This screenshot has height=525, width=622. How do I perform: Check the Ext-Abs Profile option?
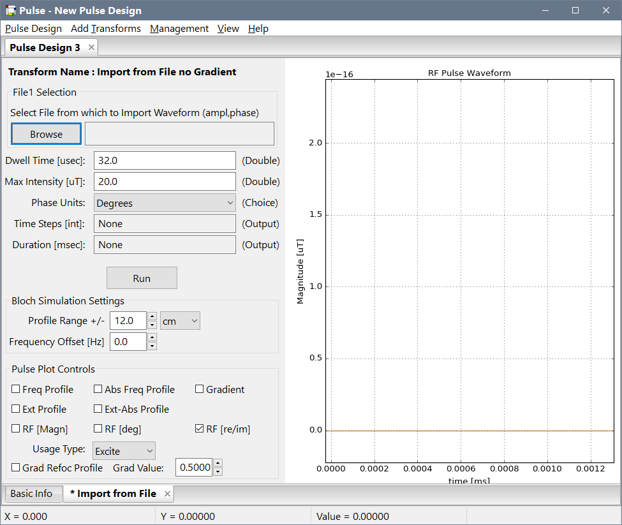98,409
